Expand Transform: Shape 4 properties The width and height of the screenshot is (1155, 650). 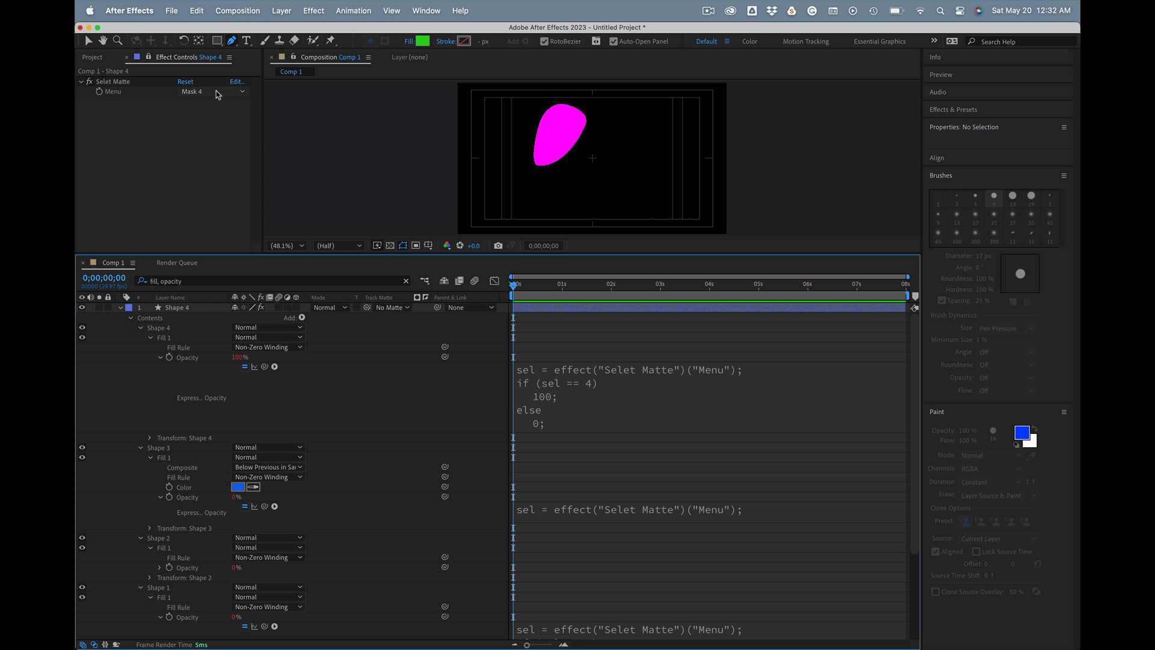click(x=150, y=438)
